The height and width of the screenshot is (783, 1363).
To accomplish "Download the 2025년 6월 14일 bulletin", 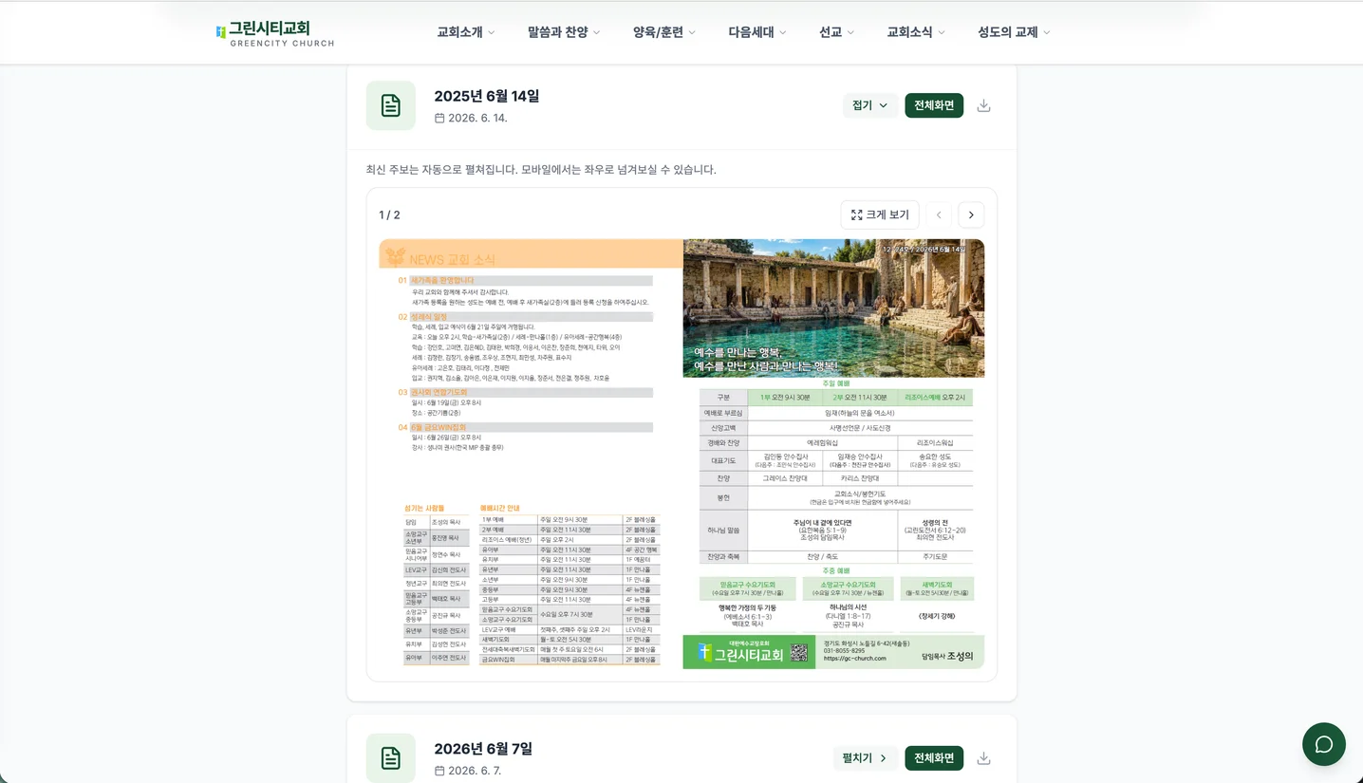I will coord(983,105).
